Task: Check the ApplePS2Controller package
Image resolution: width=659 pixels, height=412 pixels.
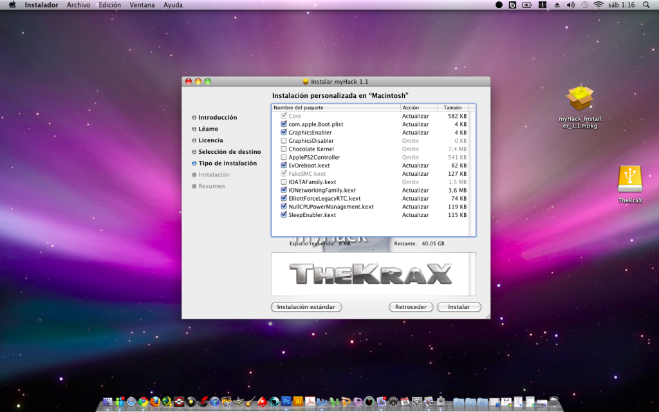Action: click(284, 157)
